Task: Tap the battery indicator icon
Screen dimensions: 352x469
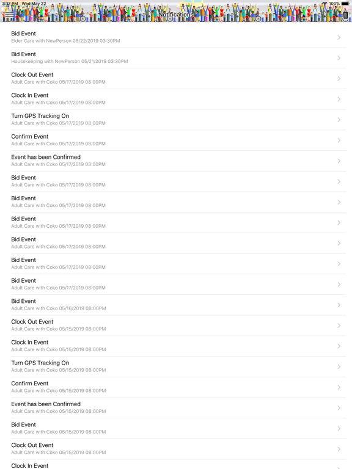Action: pos(345,3)
